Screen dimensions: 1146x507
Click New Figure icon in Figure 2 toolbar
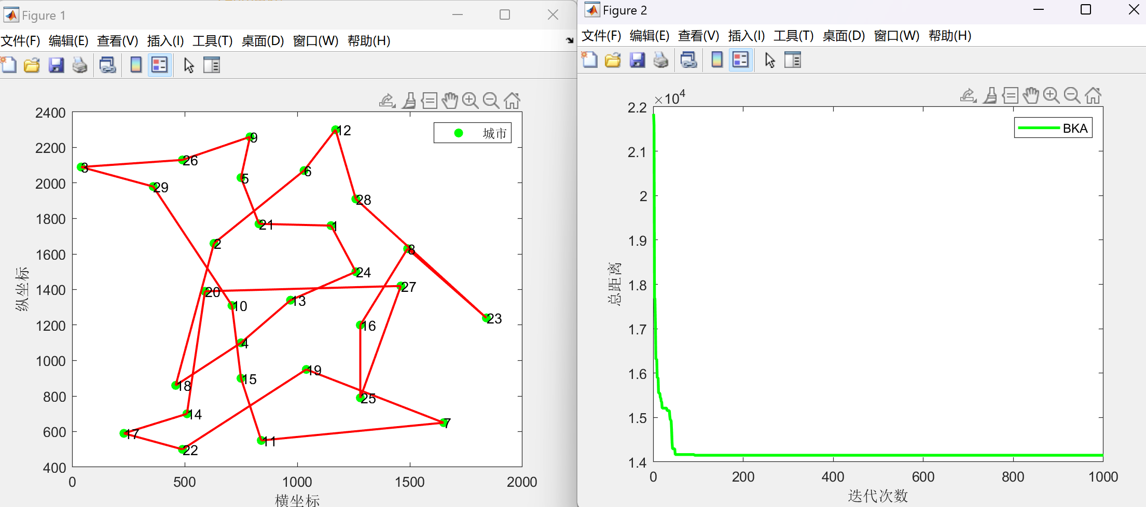click(x=589, y=60)
